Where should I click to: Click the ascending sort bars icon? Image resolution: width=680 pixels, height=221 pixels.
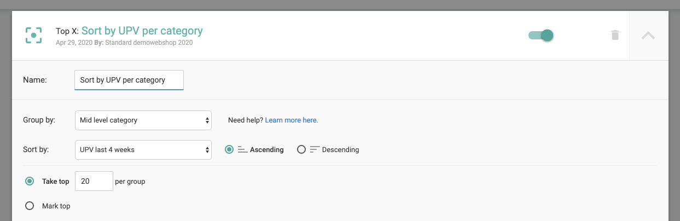(243, 149)
